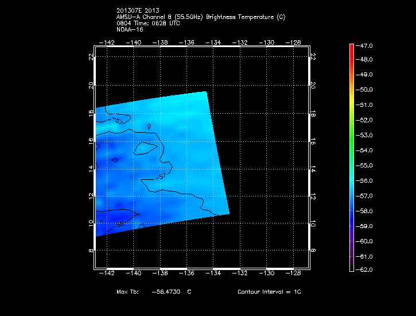Click the -142 longitude label on bottom axis
This screenshot has height=316, width=416.
107,273
